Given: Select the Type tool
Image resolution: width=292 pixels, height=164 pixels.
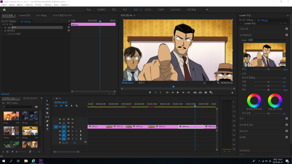Looking at the screenshot, I should click(x=47, y=129).
